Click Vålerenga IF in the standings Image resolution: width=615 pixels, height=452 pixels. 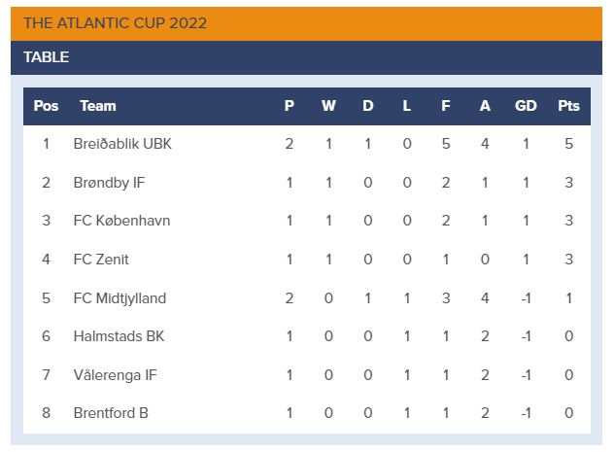pos(115,375)
